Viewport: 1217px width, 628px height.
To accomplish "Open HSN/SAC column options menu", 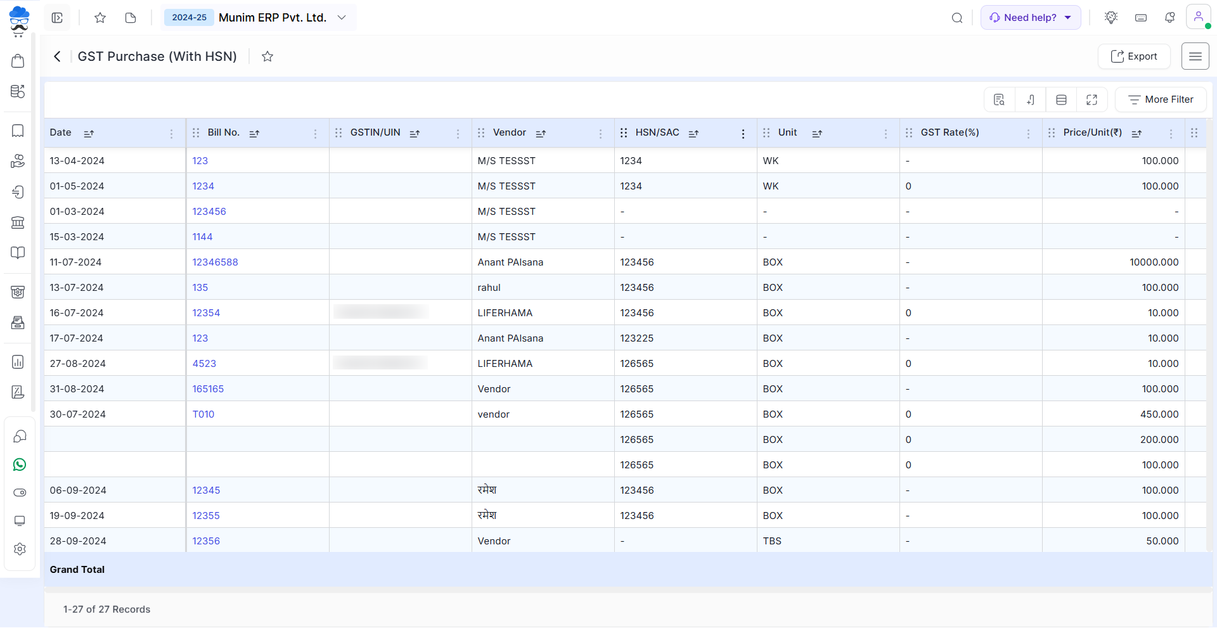I will [743, 133].
